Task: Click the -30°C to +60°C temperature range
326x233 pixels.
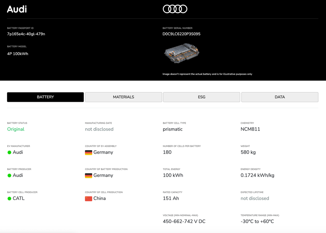Action: click(257, 221)
